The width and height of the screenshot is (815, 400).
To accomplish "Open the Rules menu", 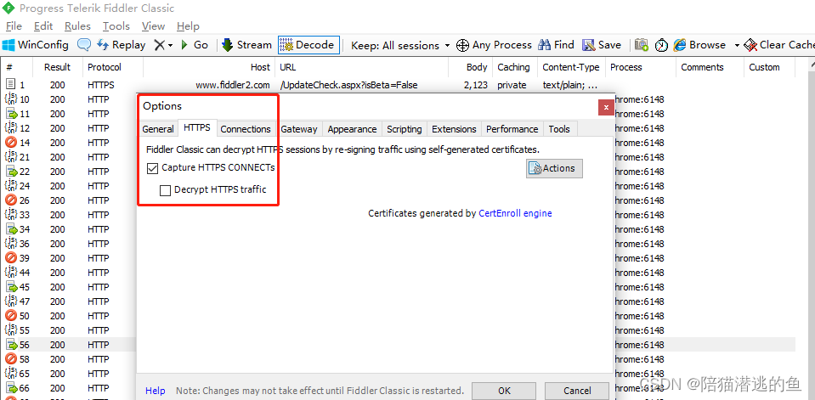I will point(77,26).
